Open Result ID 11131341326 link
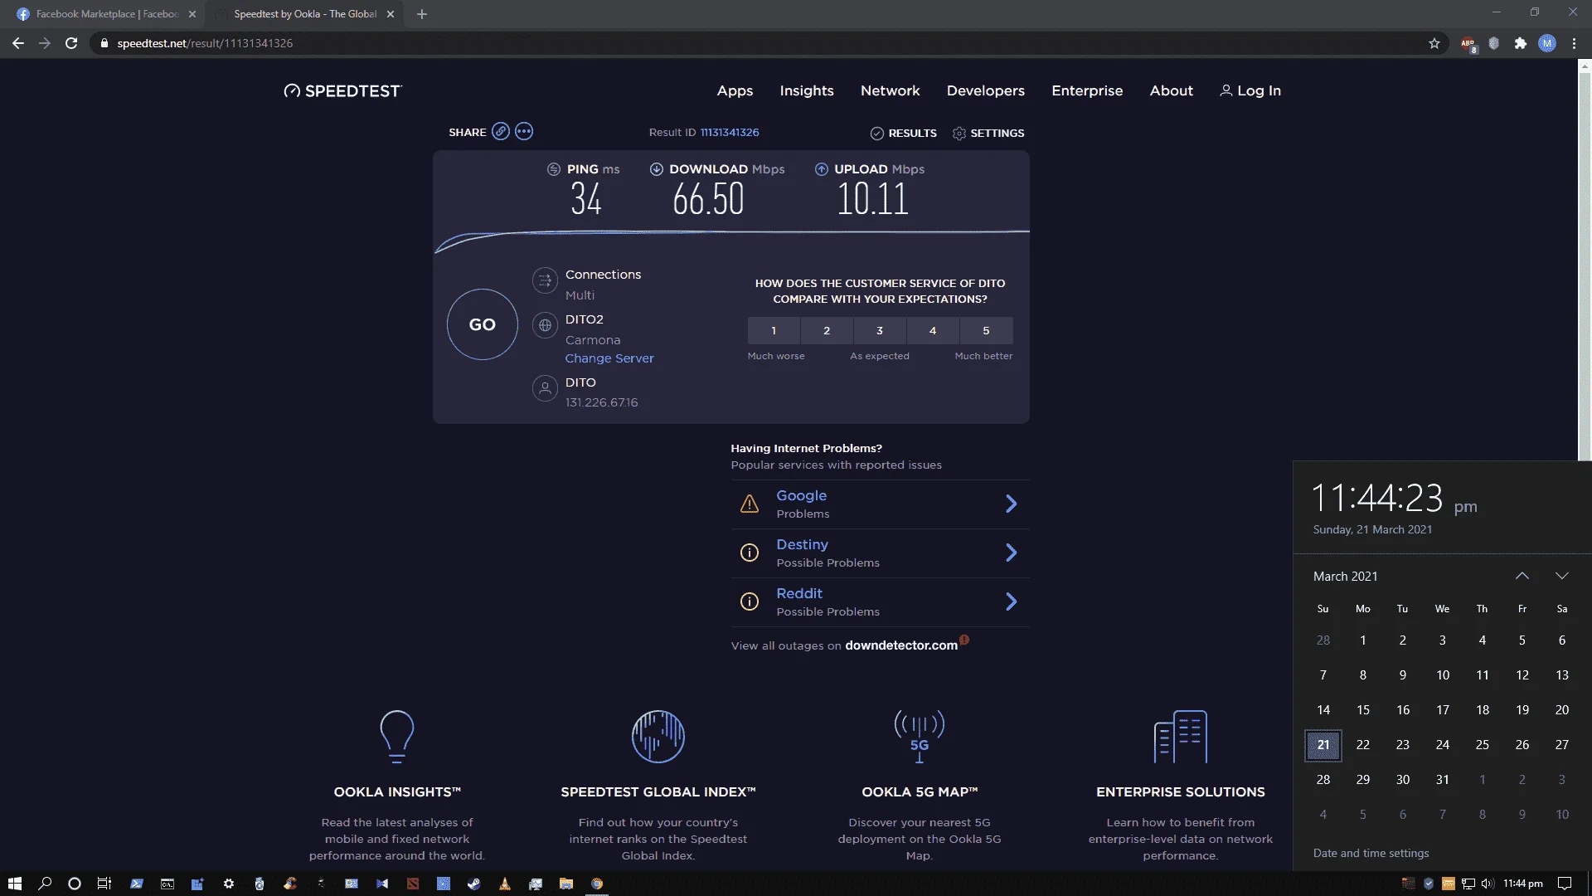Image resolution: width=1592 pixels, height=896 pixels. tap(730, 133)
